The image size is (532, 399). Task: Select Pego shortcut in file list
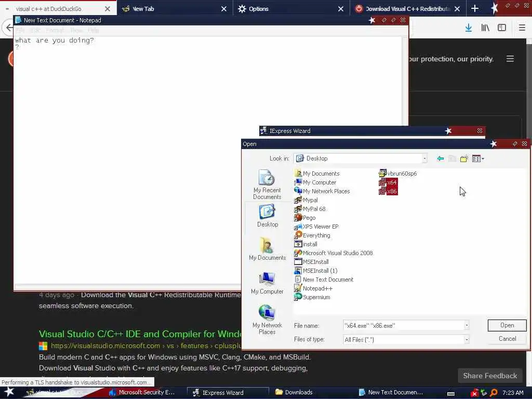coord(305,218)
